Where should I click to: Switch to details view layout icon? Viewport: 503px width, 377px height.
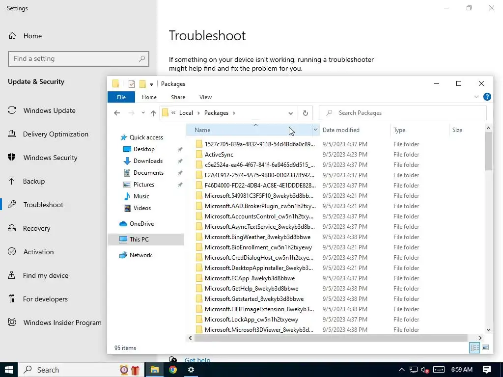(475, 348)
